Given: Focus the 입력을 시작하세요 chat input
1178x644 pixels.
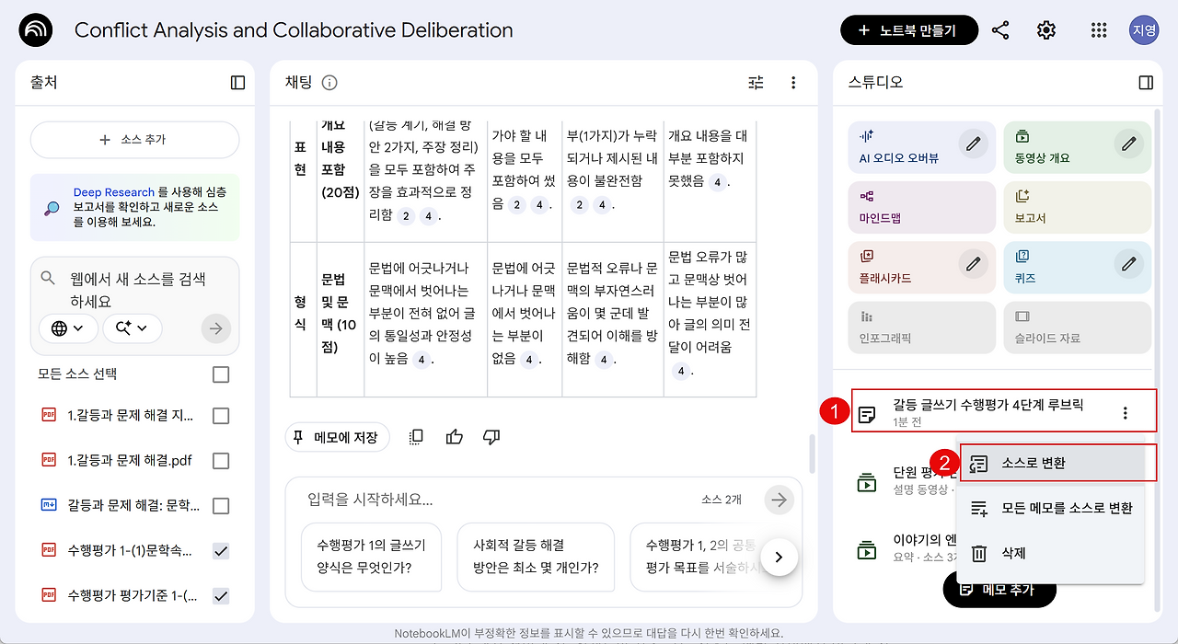Looking at the screenshot, I should point(497,500).
